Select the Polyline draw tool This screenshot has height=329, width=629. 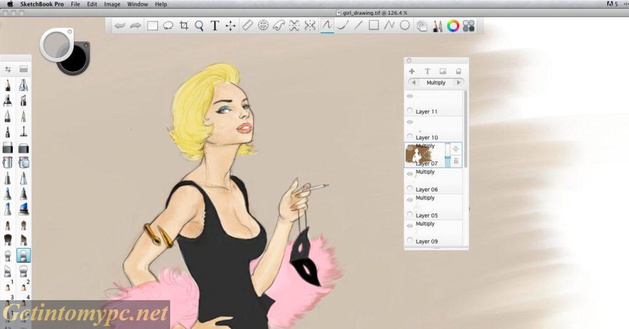(x=389, y=25)
